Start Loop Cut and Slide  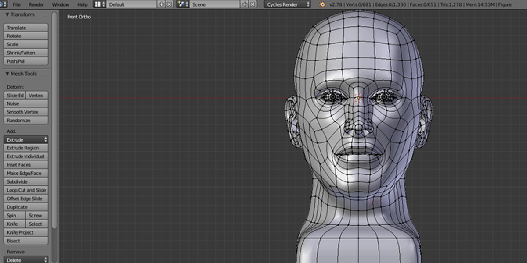point(25,190)
